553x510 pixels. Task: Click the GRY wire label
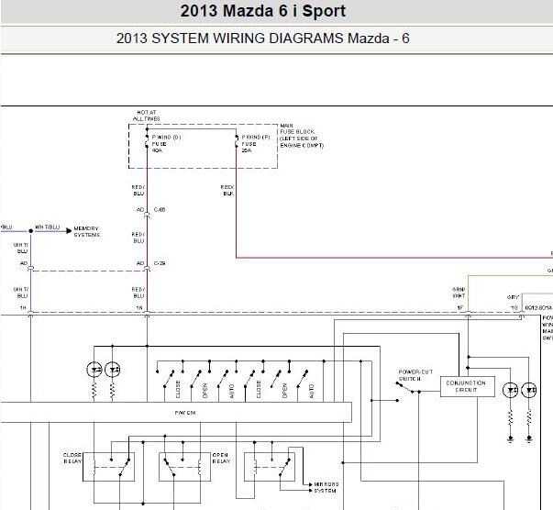[x=513, y=297]
